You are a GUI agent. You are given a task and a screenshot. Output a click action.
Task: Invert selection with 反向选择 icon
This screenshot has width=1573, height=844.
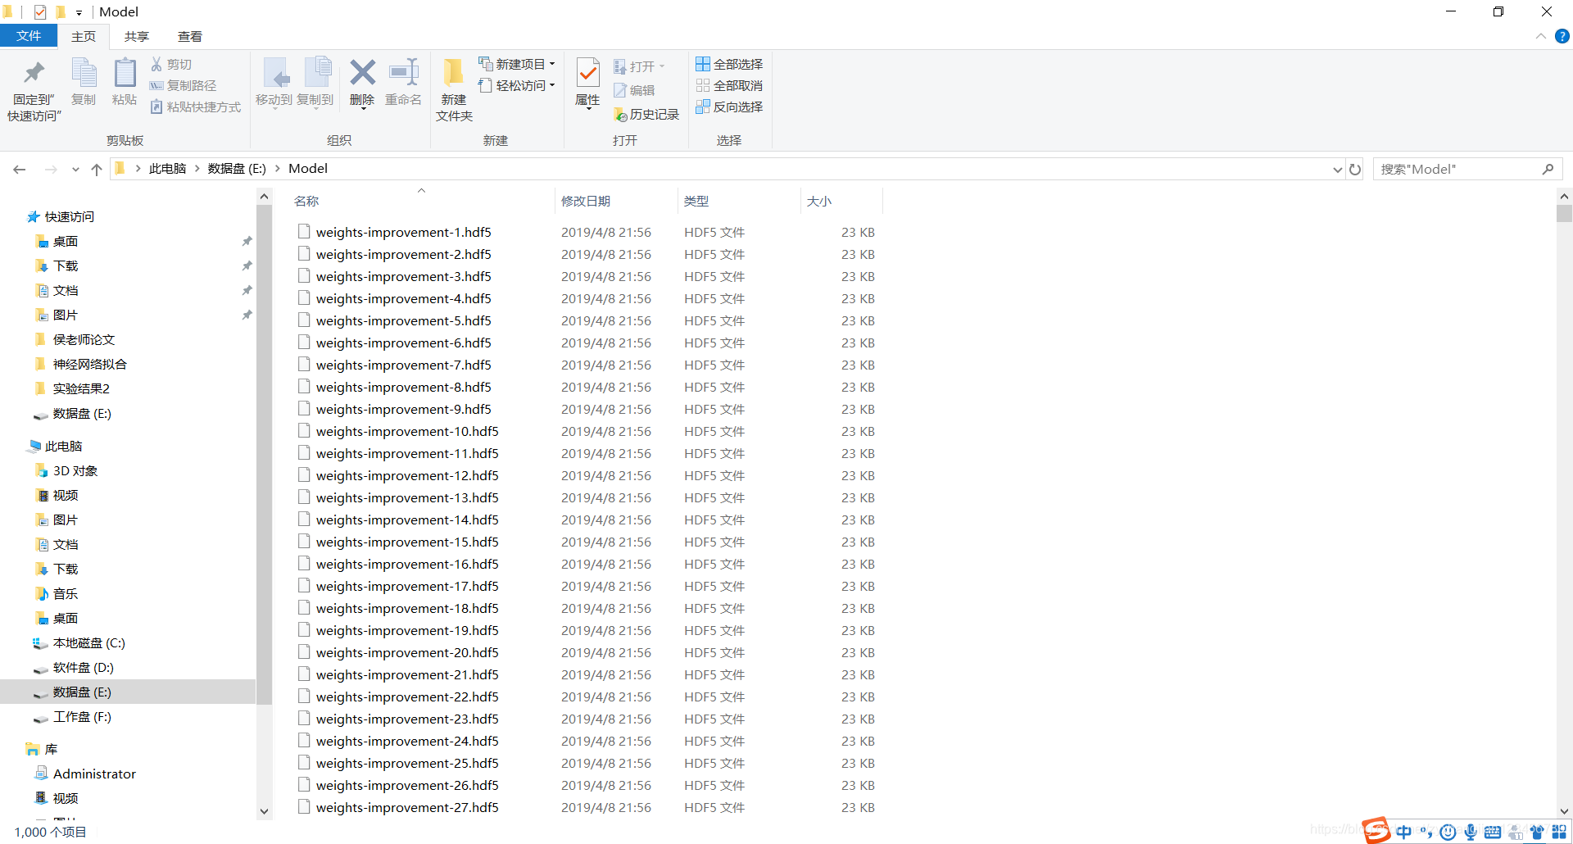(x=728, y=107)
